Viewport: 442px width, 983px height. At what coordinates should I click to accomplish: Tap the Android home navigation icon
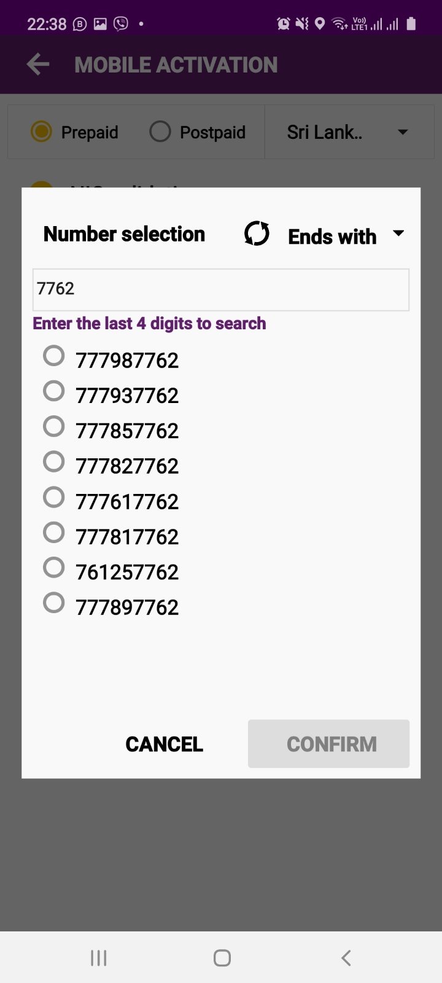pyautogui.click(x=222, y=958)
